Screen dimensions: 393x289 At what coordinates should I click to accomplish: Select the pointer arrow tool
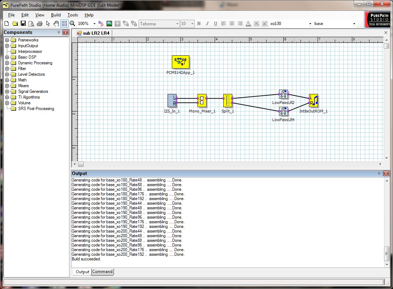click(48, 24)
